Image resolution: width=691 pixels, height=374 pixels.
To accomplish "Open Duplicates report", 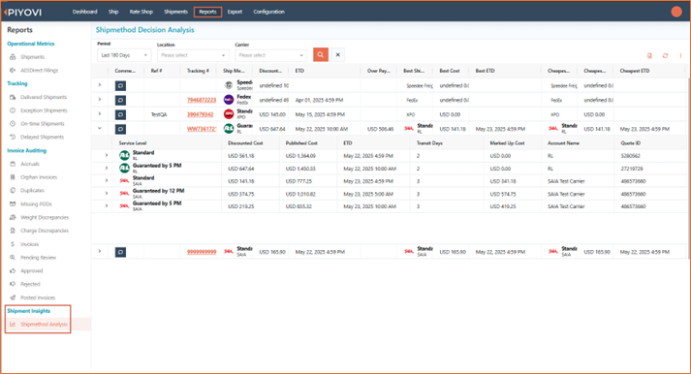I will click(32, 190).
